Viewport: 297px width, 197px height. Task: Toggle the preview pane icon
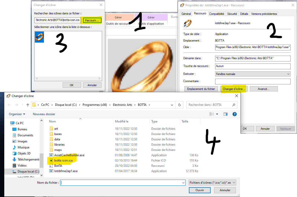pyautogui.click(x=225, y=114)
